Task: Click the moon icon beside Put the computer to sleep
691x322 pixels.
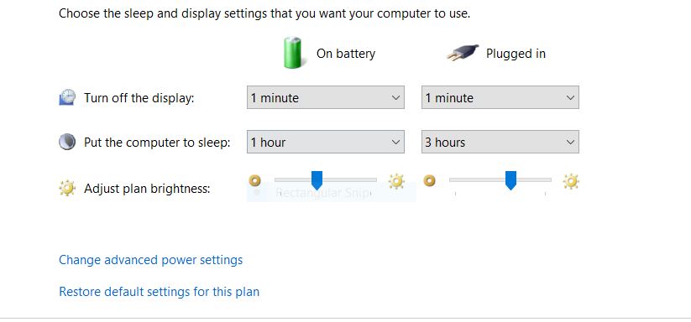Action: 67,142
